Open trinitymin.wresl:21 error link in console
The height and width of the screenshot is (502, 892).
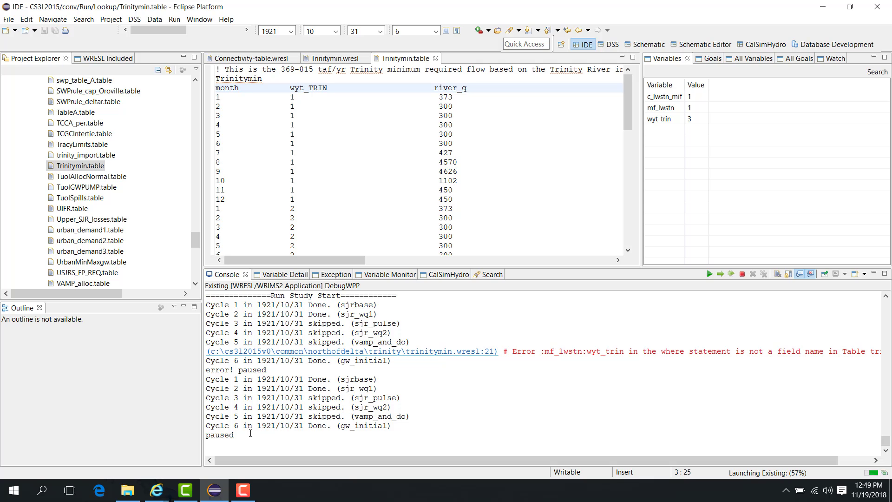click(352, 352)
